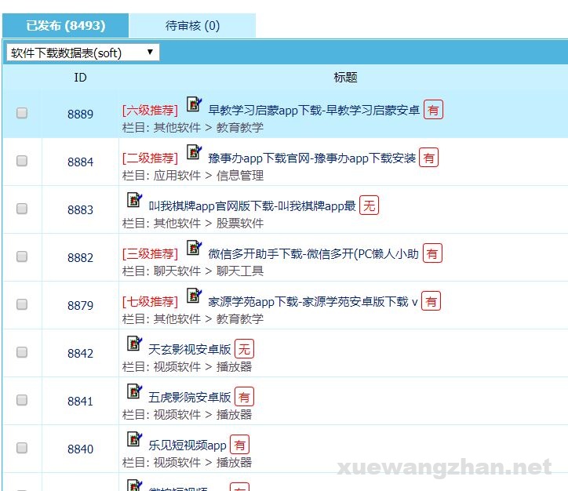Image resolution: width=568 pixels, height=491 pixels.
Task: Click the 有 badge in row 8884
Action: 428,157
